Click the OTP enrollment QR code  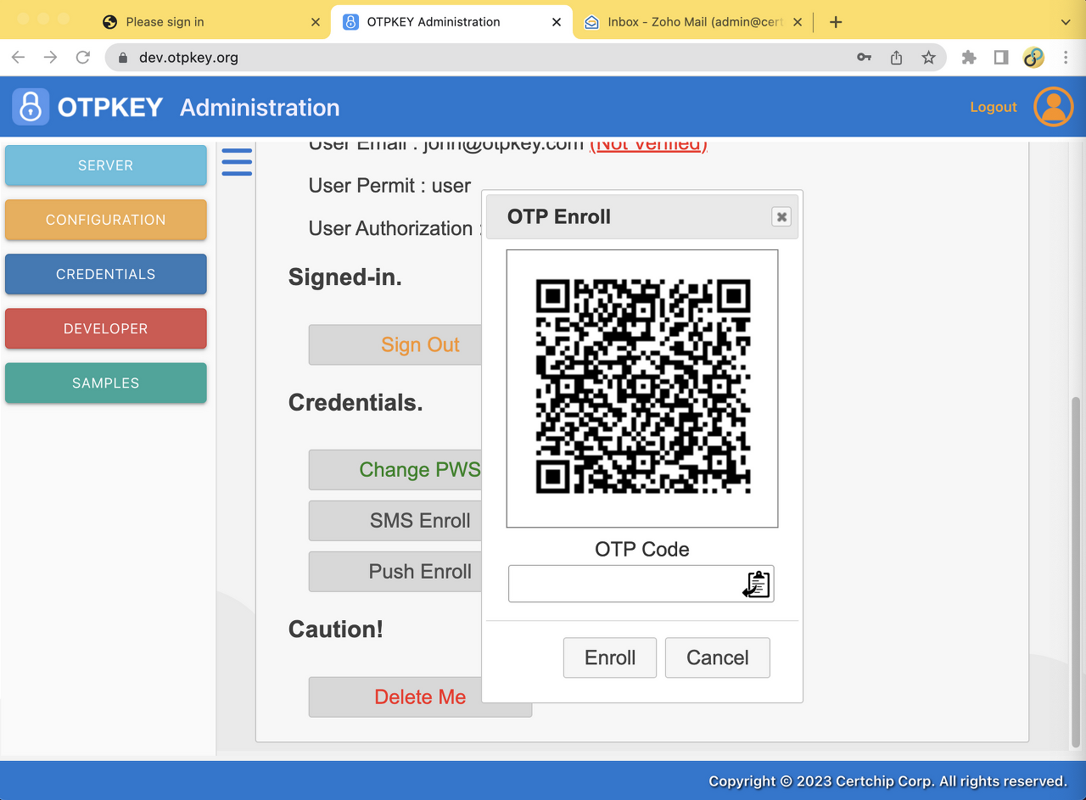coord(642,387)
